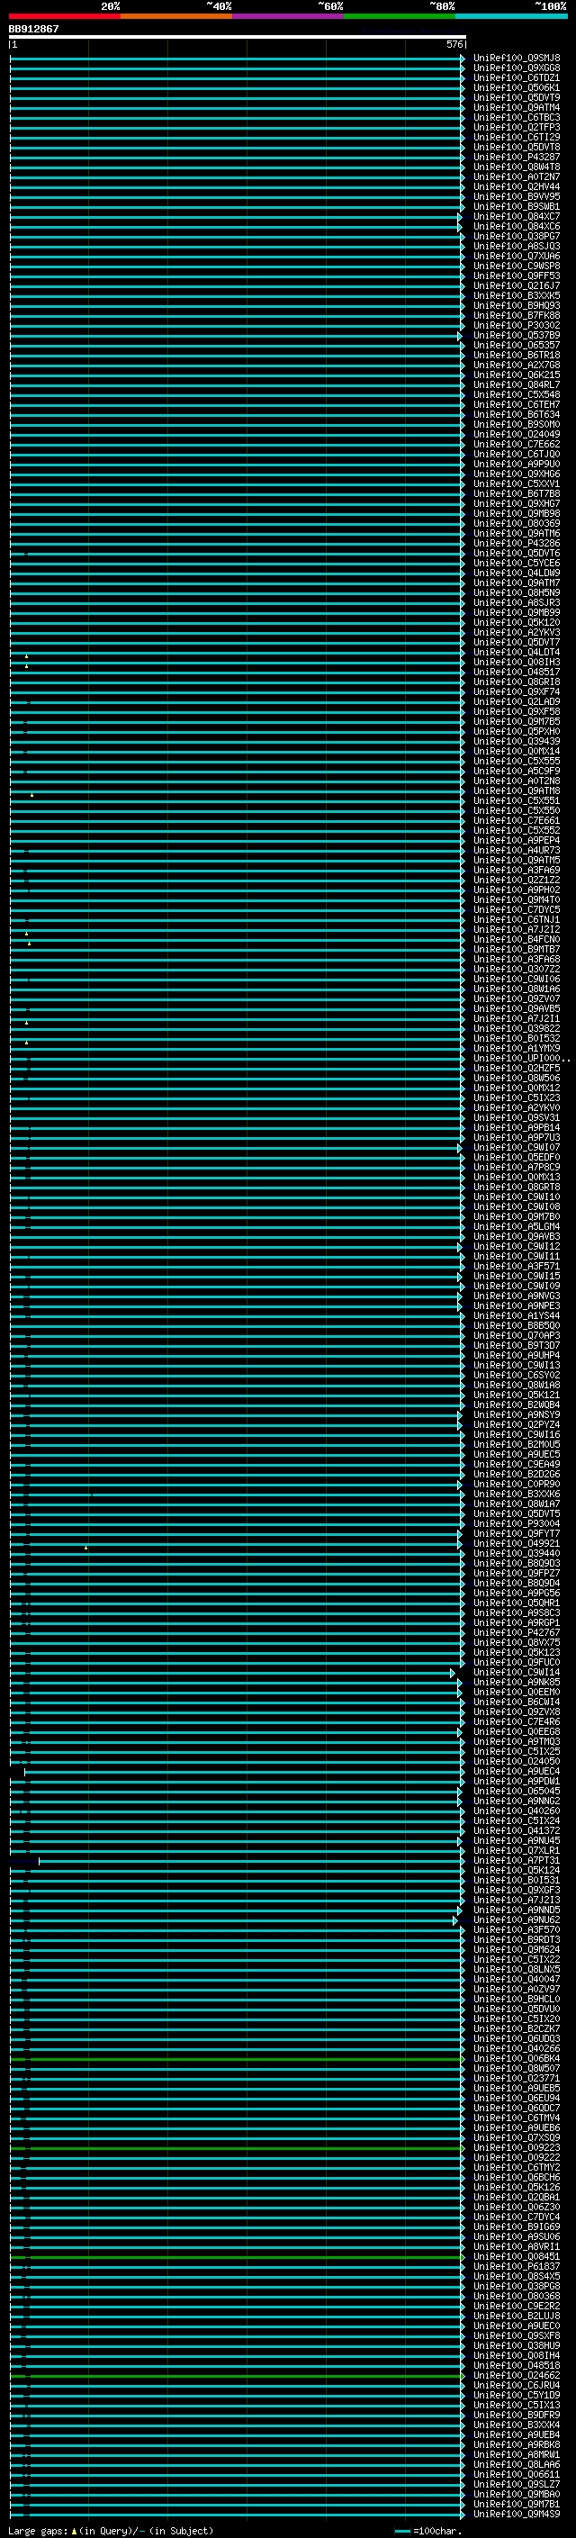This screenshot has width=576, height=2538.
Task: Click the 'Large gaps' legend text
Action: [38, 2530]
